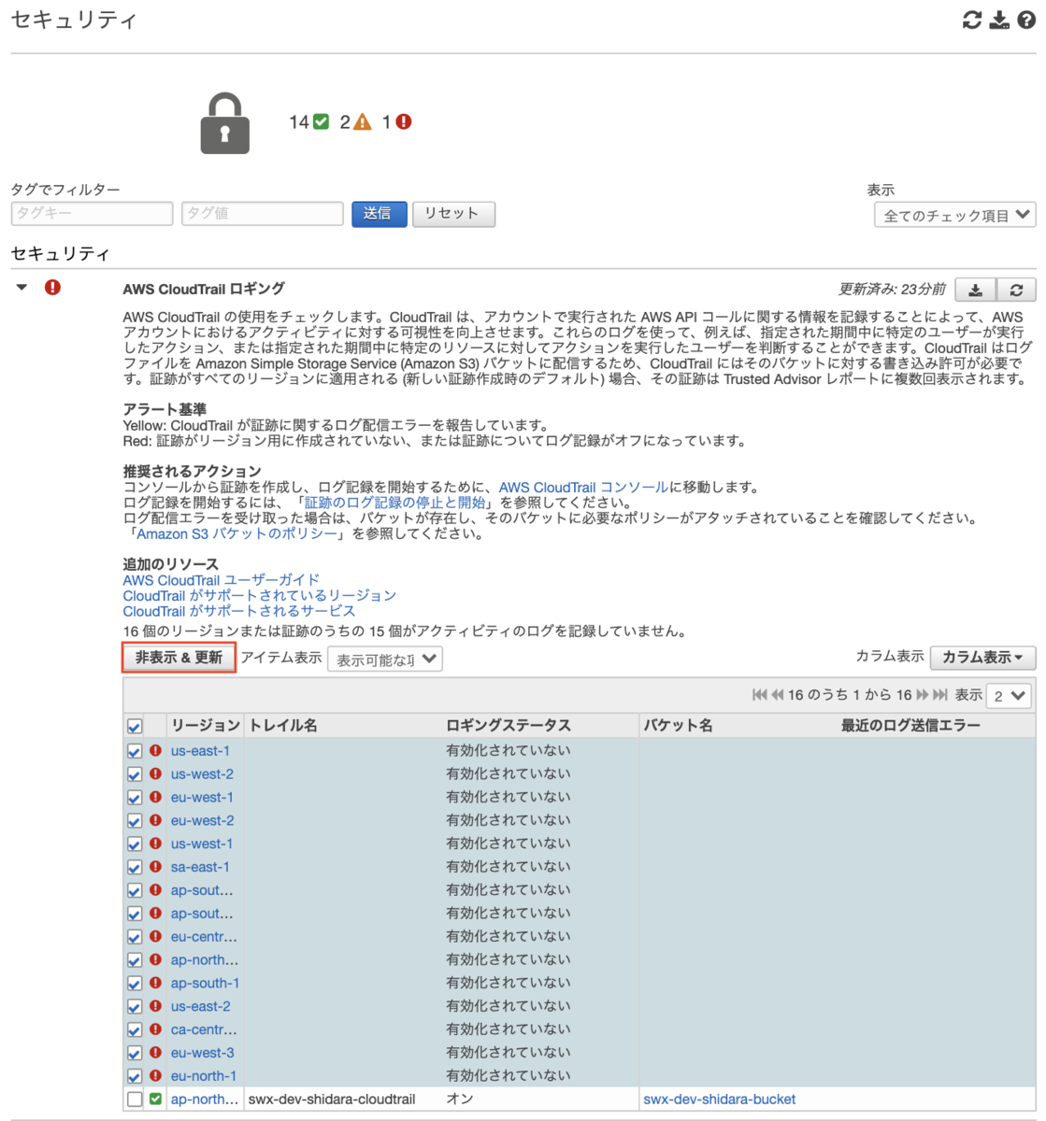This screenshot has height=1121, width=1046.
Task: Collapse the AWS CloudTrail ロギング section
Action: point(21,288)
